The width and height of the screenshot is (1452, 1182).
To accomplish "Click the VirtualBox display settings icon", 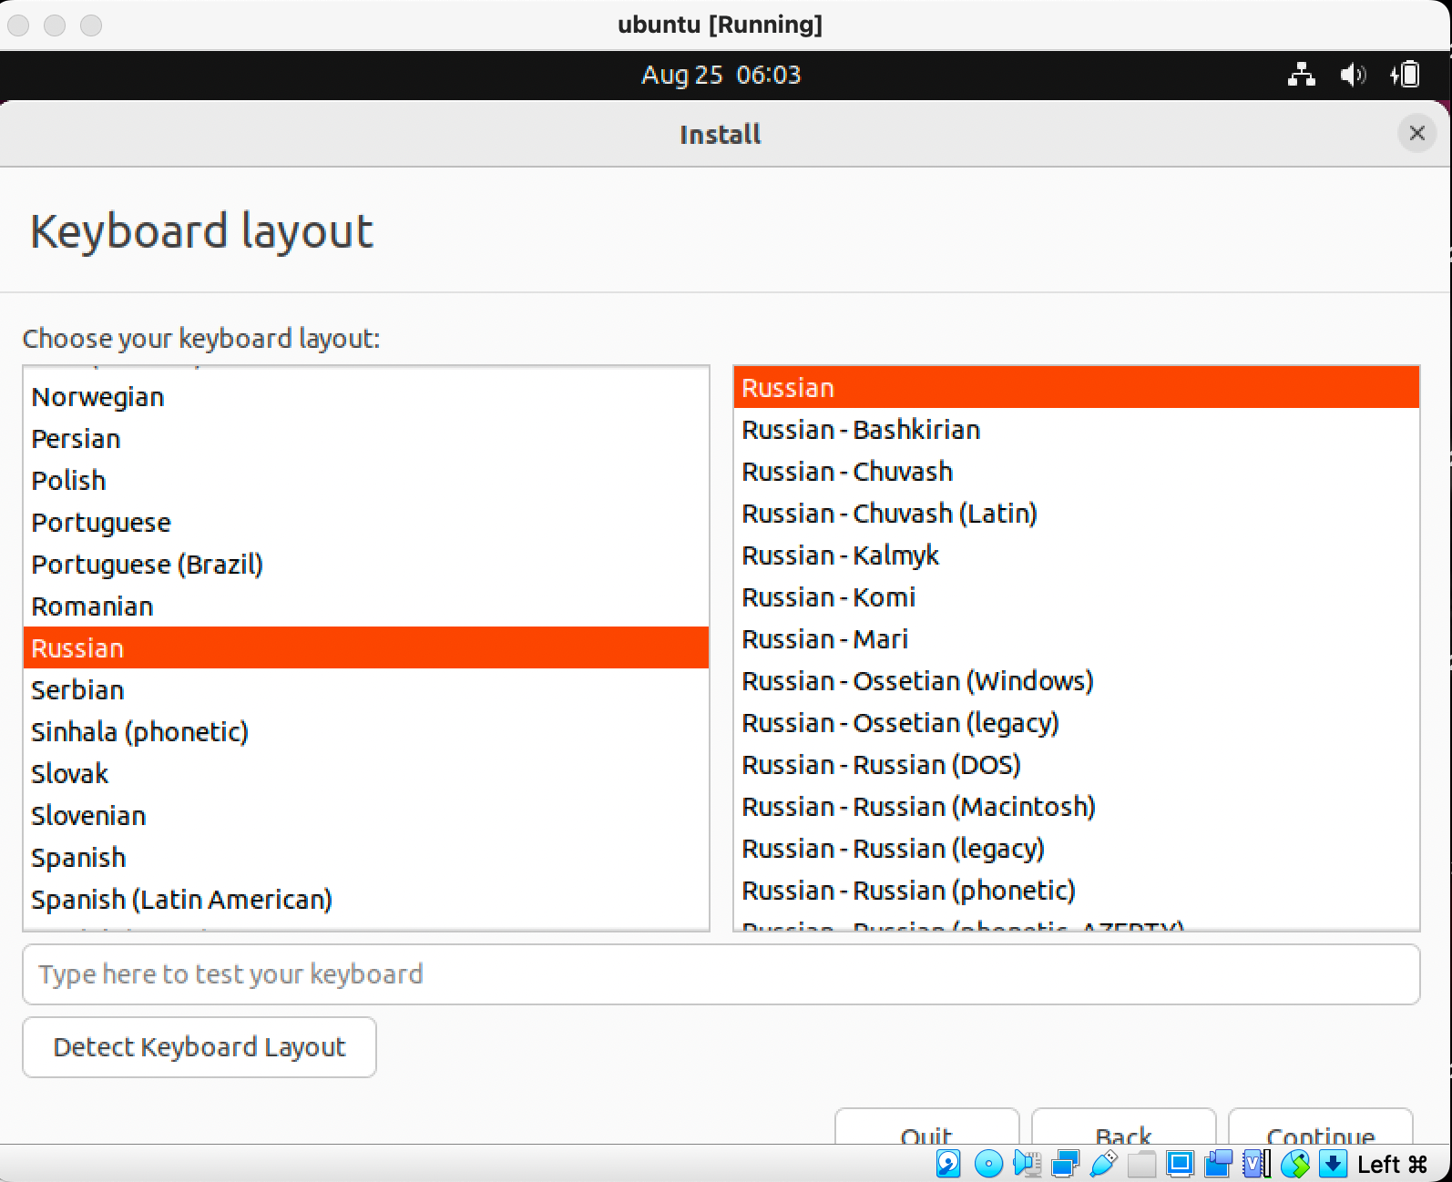I will tap(1181, 1164).
